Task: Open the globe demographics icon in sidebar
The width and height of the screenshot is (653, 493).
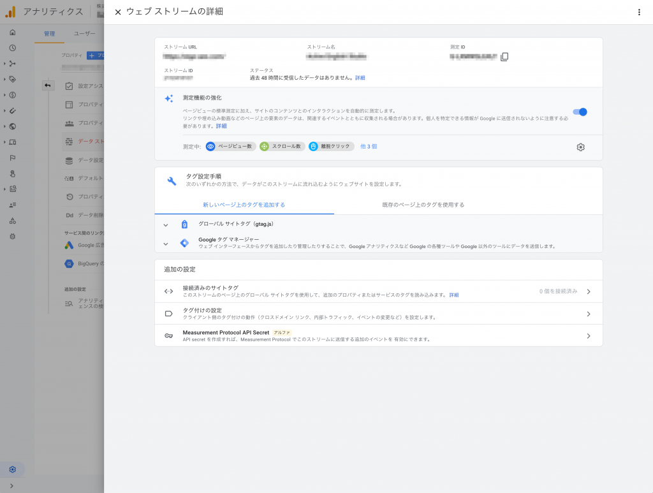Action: 13,126
